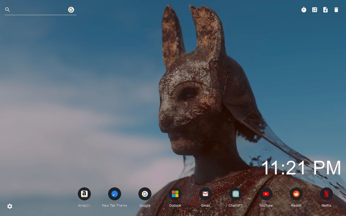This screenshot has width=346, height=216.
Task: Click the Reddit text label
Action: point(296,205)
